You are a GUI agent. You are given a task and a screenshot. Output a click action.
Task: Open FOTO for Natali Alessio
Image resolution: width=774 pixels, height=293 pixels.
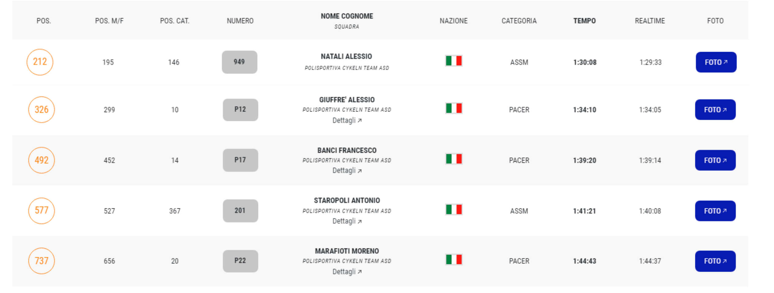[716, 62]
